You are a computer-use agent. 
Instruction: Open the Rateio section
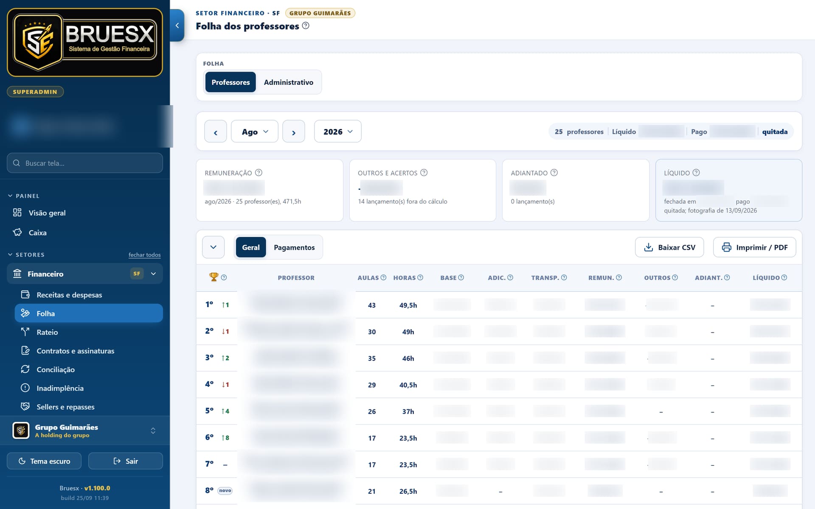(x=89, y=332)
